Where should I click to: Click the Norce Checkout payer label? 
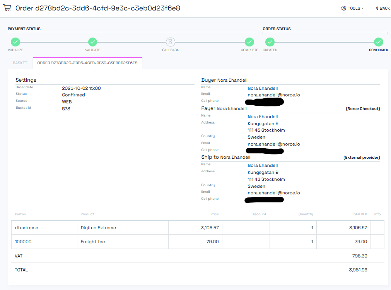tap(363, 109)
